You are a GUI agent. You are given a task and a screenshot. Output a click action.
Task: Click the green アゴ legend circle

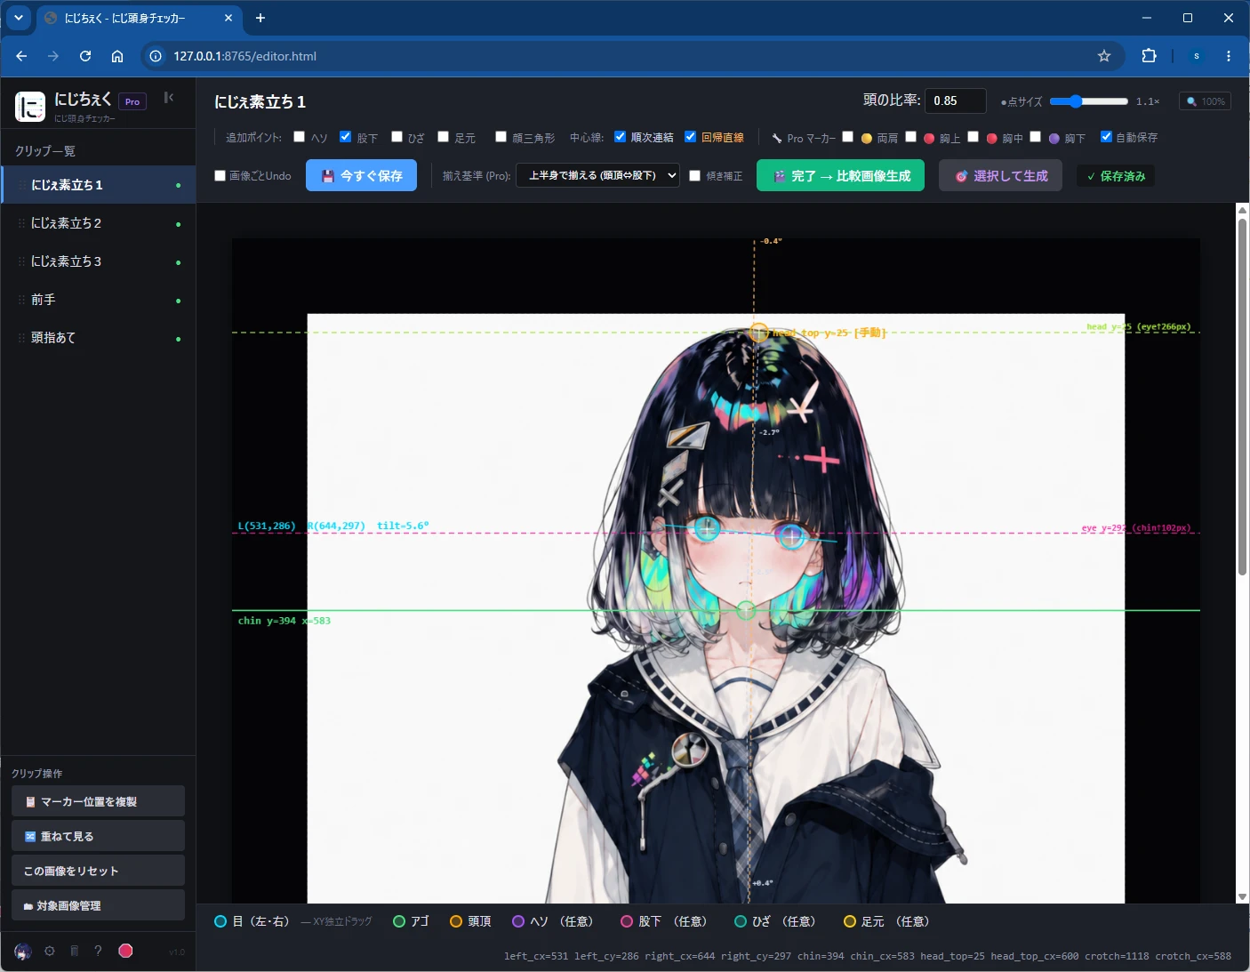tap(399, 921)
